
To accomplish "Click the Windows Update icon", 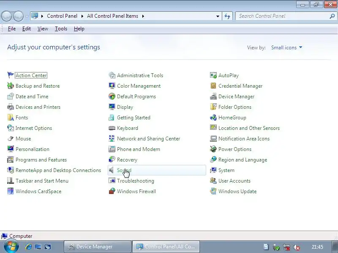I will 213,191.
